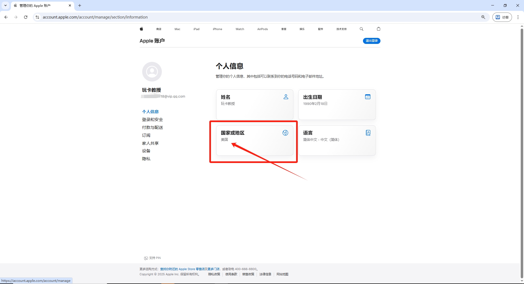Image resolution: width=524 pixels, height=284 pixels.
Task: Click the 个人信息 page heading
Action: point(230,66)
